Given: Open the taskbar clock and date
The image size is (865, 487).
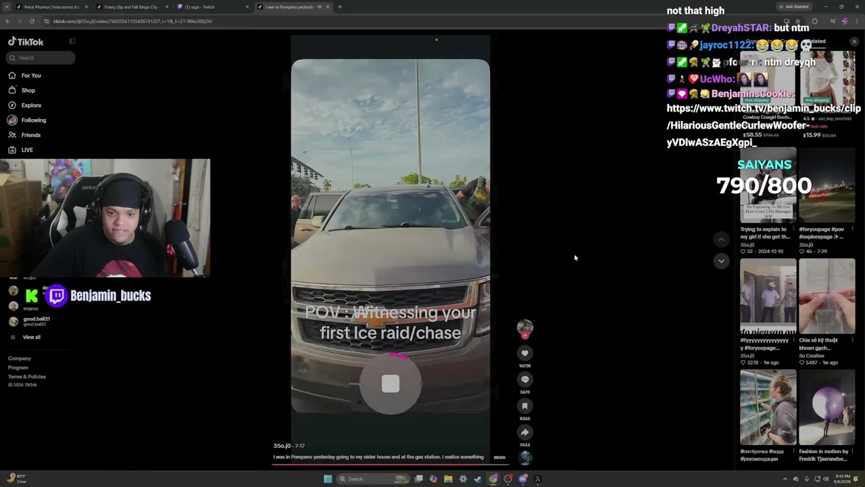Looking at the screenshot, I should 841,479.
